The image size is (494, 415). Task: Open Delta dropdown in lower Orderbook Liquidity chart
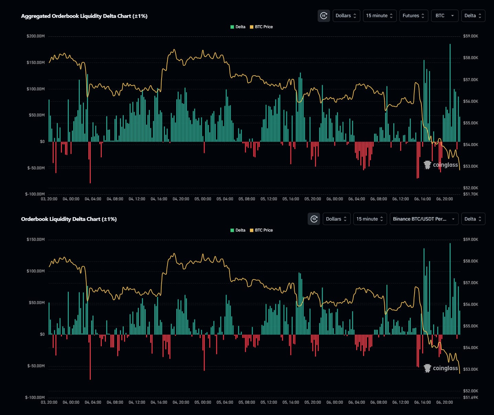click(x=473, y=219)
